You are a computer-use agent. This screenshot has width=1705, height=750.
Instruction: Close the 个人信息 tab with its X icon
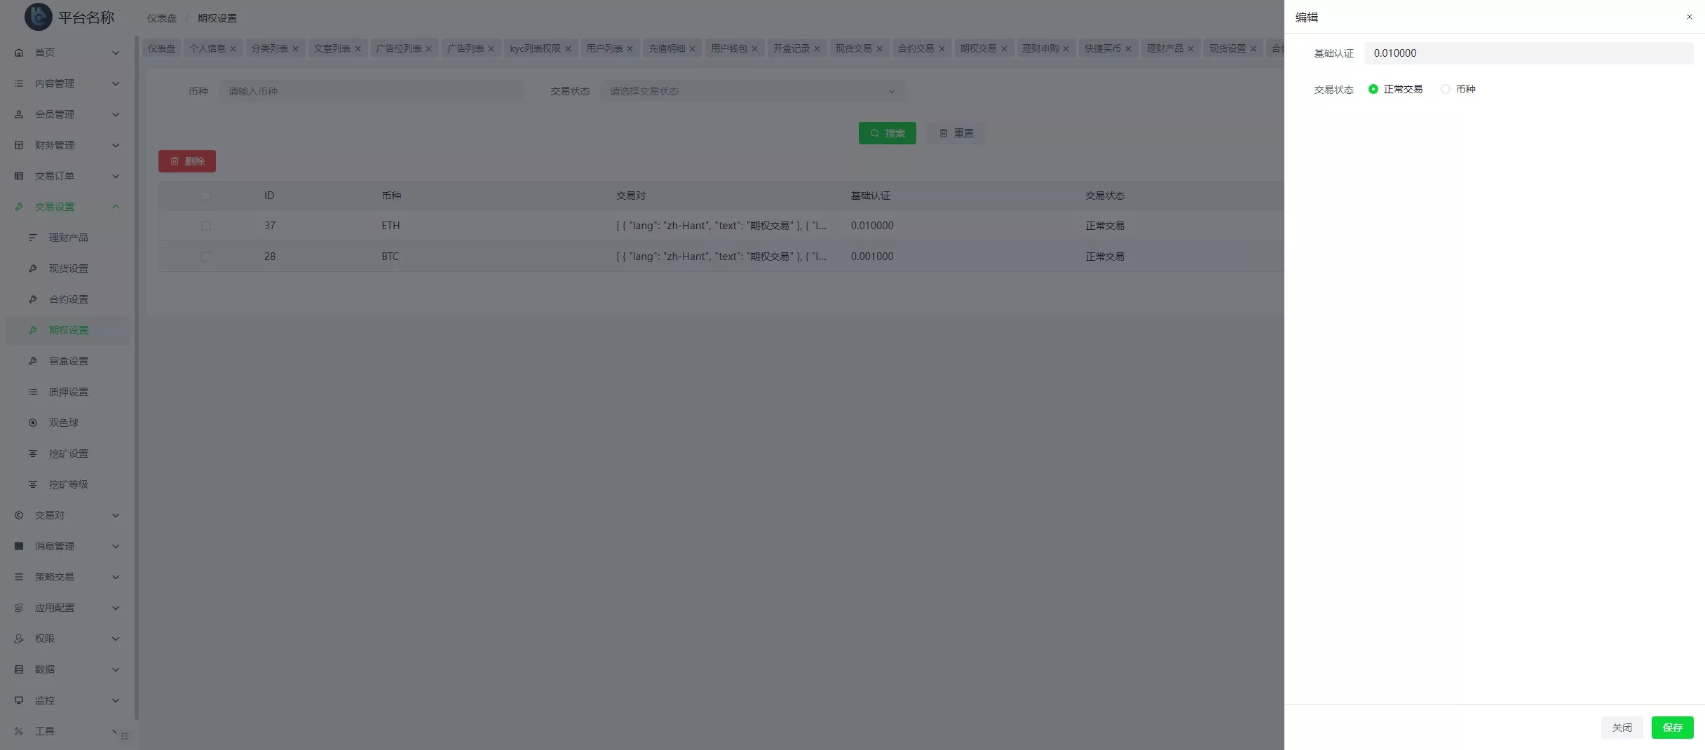tap(233, 48)
